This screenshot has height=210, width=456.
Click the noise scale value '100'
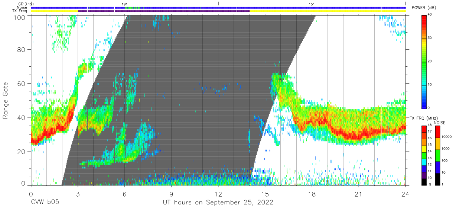444,161
